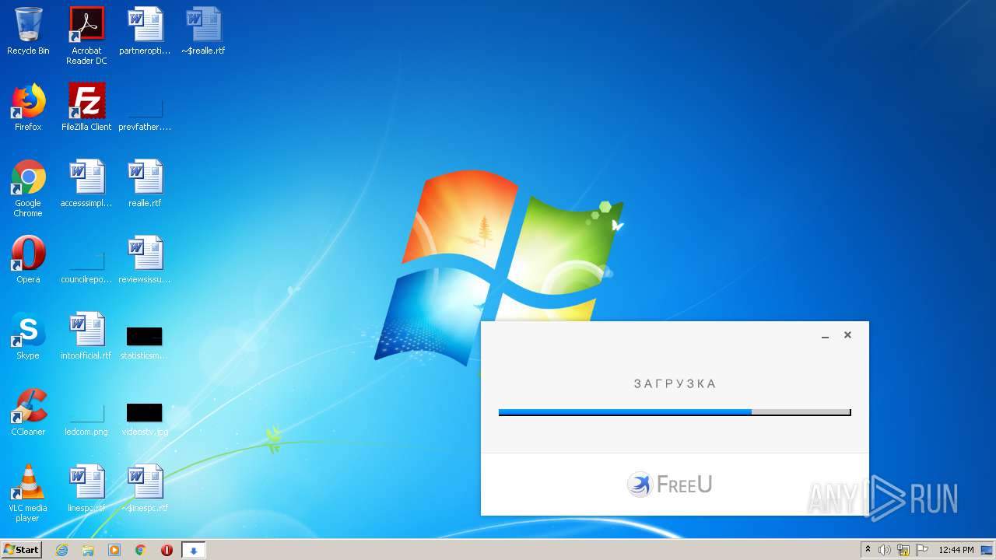Image resolution: width=996 pixels, height=560 pixels.
Task: Click the FreeU logo in installer
Action: pos(670,484)
